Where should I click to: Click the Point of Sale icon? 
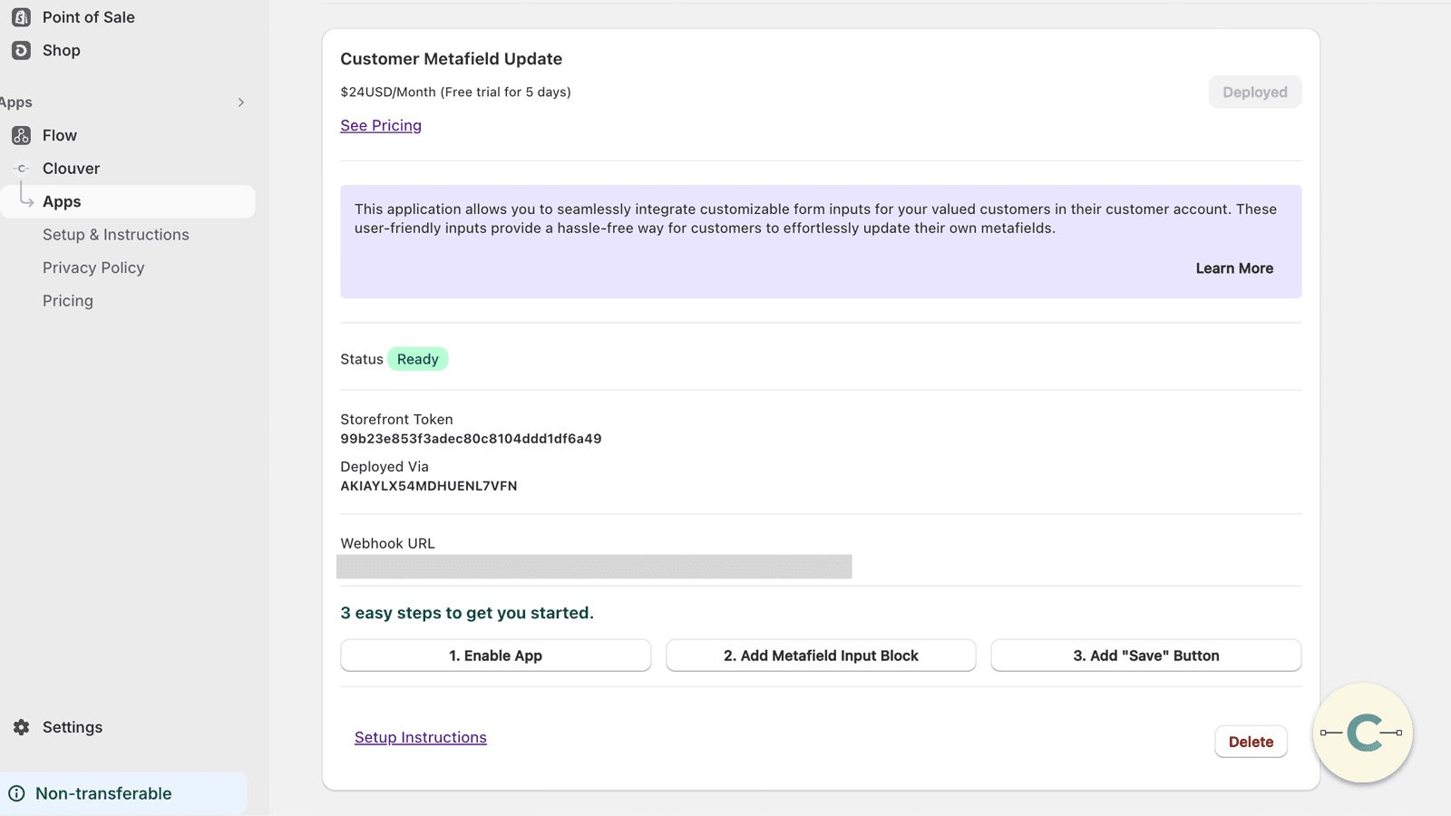click(20, 16)
